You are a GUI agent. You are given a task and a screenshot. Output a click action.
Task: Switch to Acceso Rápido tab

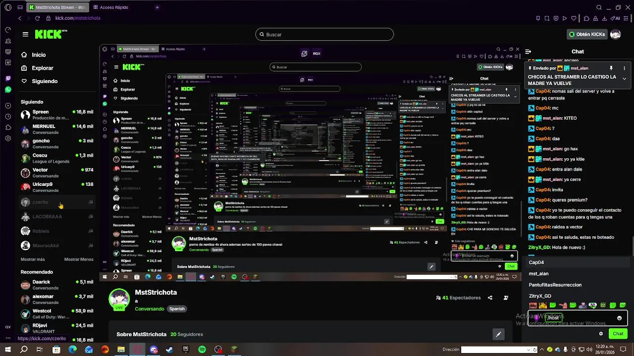point(110,7)
